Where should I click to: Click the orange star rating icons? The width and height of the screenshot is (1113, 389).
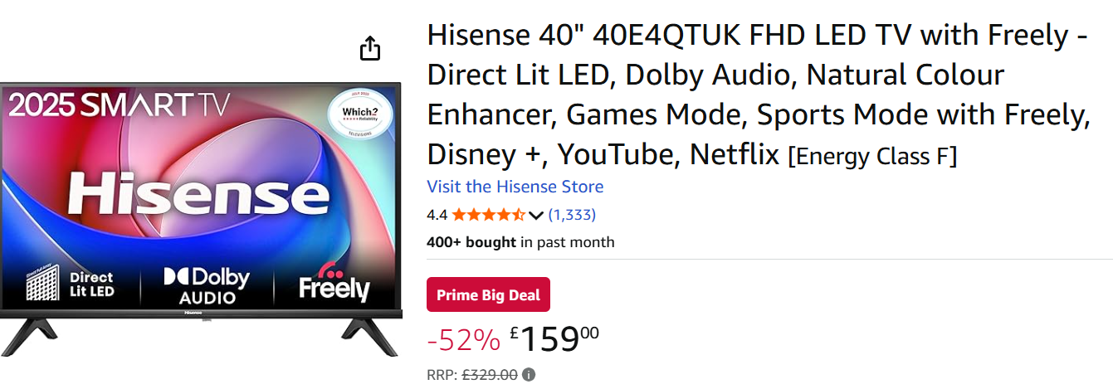tap(488, 215)
